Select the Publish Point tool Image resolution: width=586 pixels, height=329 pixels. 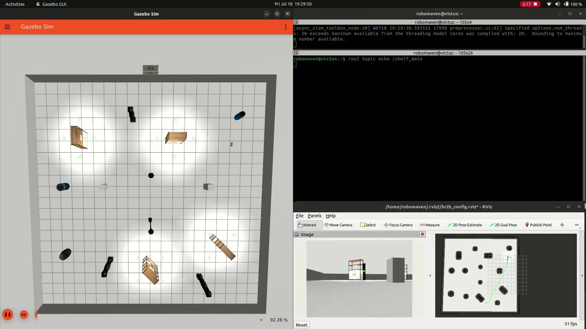538,225
